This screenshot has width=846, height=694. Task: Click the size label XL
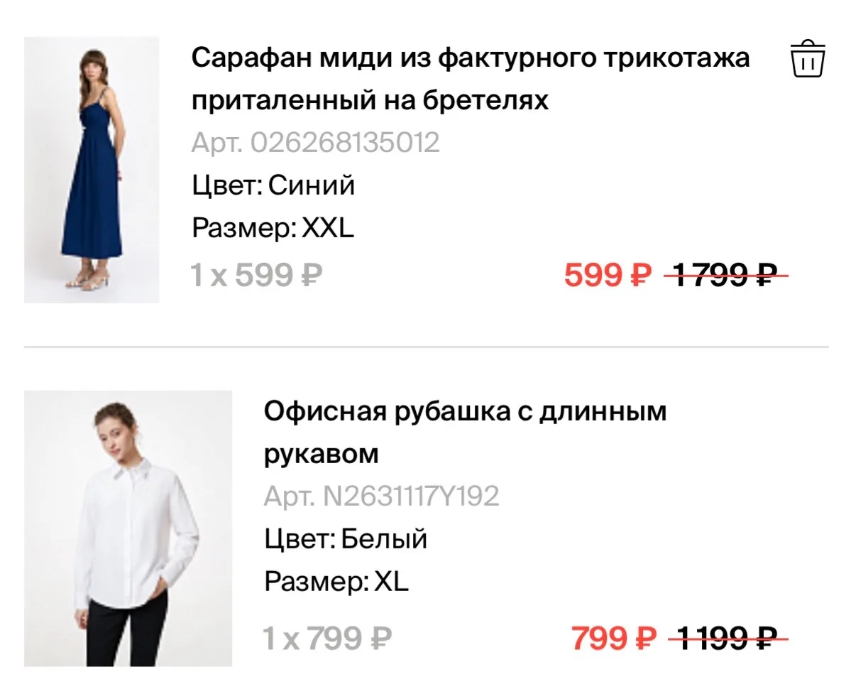[x=391, y=582]
